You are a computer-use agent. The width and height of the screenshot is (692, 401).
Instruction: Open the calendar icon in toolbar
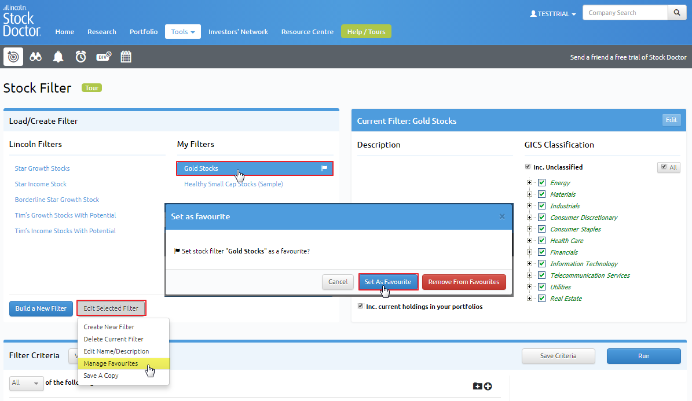tap(126, 57)
